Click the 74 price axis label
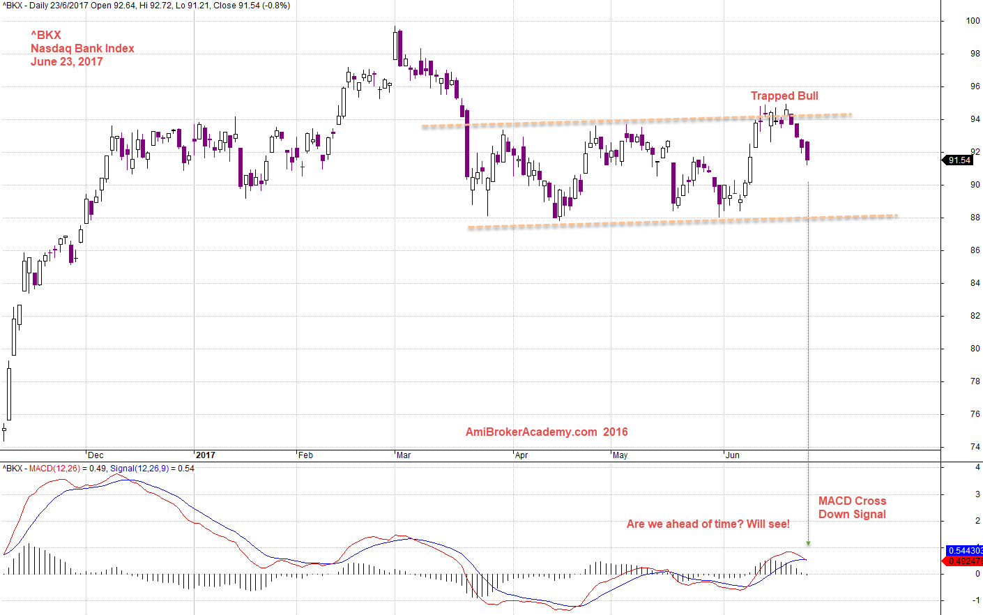Screen dimensions: 983x615 [x=975, y=447]
